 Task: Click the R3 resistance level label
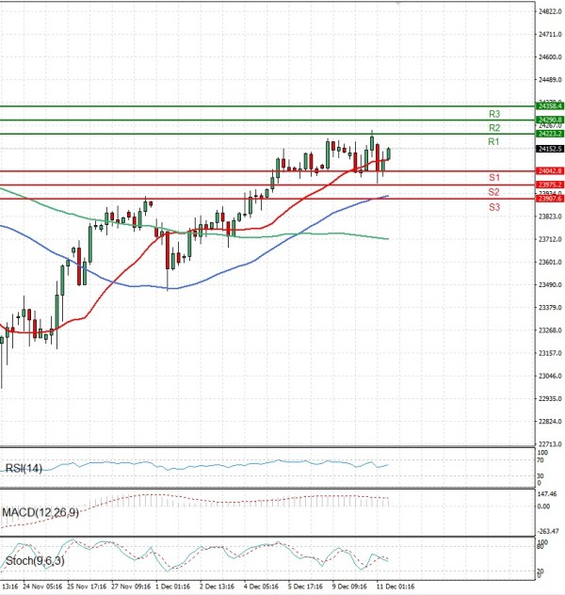(x=493, y=113)
